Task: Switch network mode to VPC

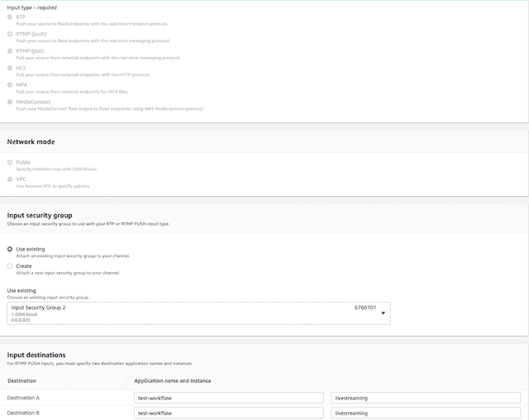Action: tap(10, 179)
